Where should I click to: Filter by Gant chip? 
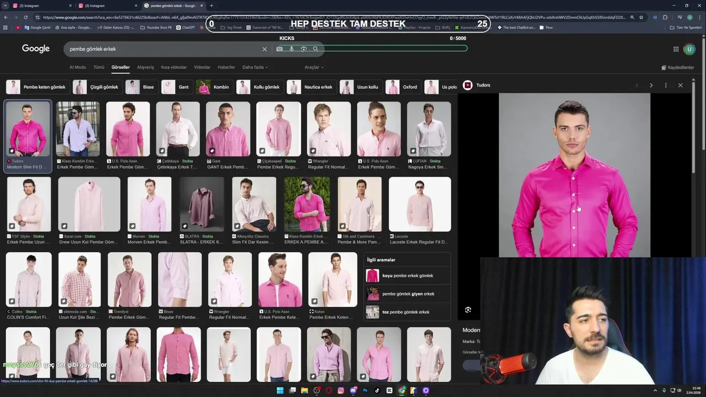176,87
